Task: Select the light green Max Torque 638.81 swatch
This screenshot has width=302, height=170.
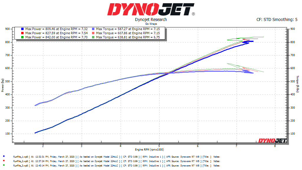Action: [x=93, y=37]
